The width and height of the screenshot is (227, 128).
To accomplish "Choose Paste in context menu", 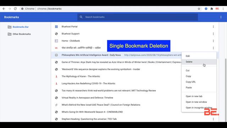I will [199, 87].
